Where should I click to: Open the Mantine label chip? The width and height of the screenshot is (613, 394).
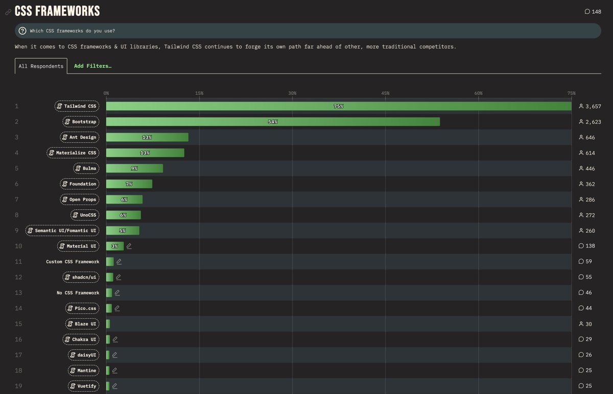click(x=83, y=371)
